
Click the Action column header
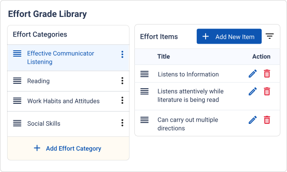(261, 57)
